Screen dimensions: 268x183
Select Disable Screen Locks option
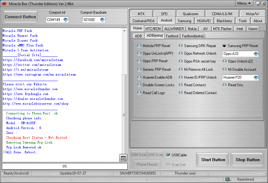(x=139, y=85)
